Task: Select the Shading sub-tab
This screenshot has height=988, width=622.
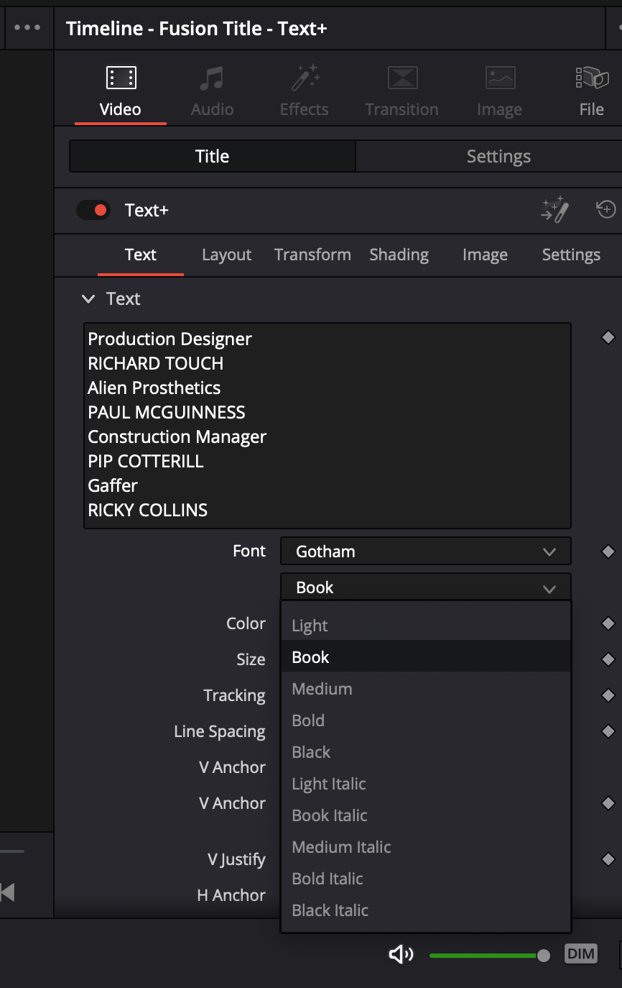Action: (x=399, y=255)
